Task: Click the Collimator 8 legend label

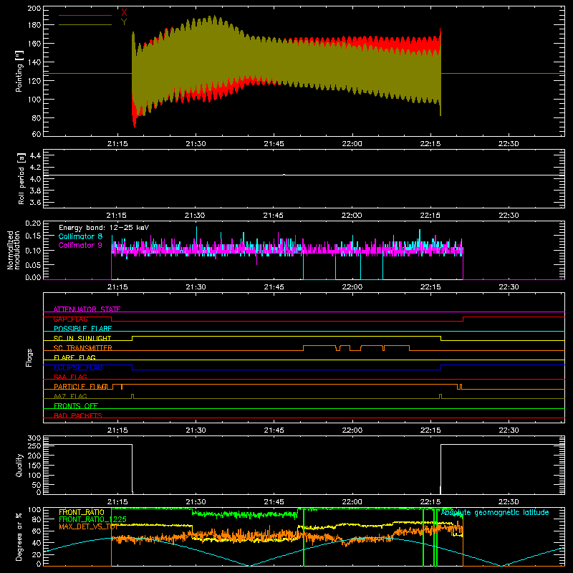Action: click(x=80, y=236)
